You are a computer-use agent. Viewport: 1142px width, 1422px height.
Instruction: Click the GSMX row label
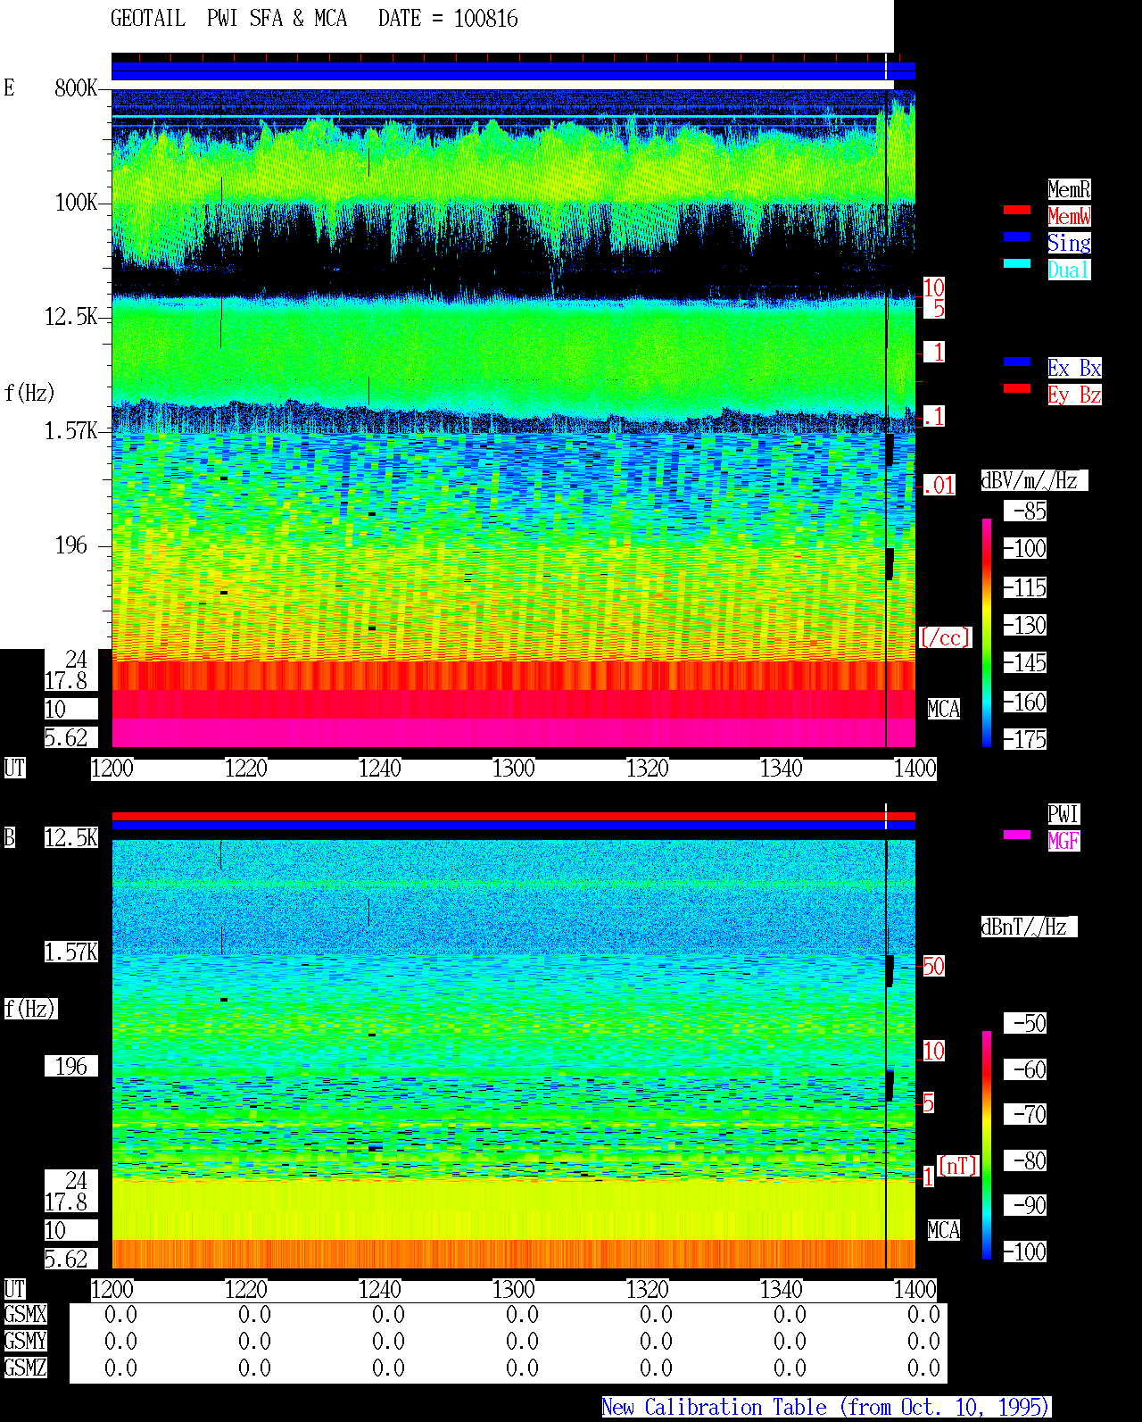click(25, 1315)
